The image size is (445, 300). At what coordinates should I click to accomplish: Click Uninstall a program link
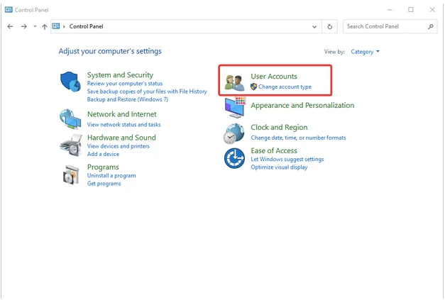coord(111,175)
